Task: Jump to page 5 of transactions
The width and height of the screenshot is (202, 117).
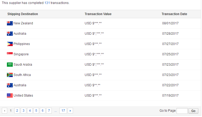Action: click(x=36, y=111)
